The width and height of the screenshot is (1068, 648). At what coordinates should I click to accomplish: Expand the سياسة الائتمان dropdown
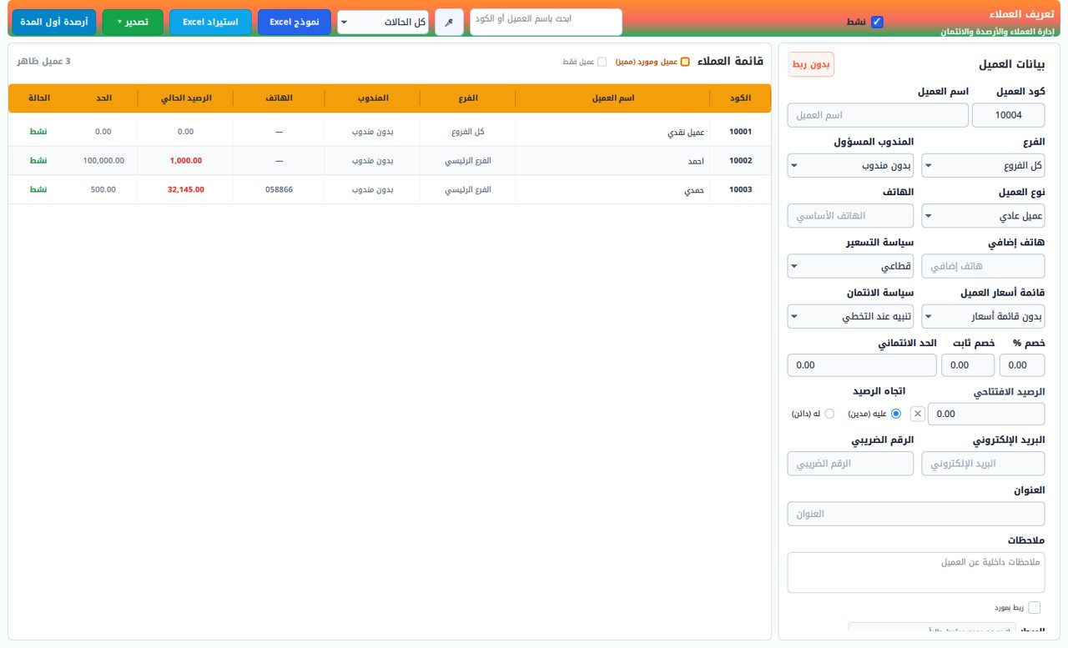pyautogui.click(x=851, y=316)
